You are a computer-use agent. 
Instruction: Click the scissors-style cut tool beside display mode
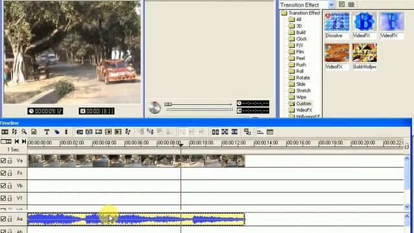14,131
